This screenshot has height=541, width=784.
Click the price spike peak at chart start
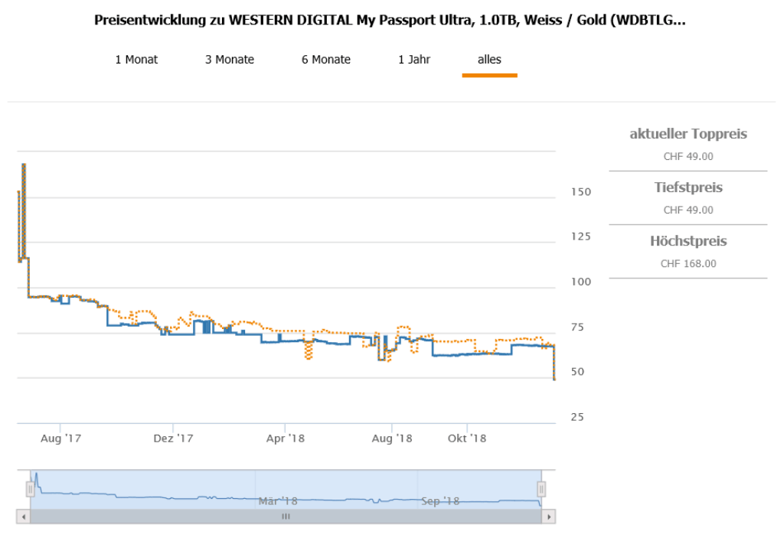tap(24, 165)
